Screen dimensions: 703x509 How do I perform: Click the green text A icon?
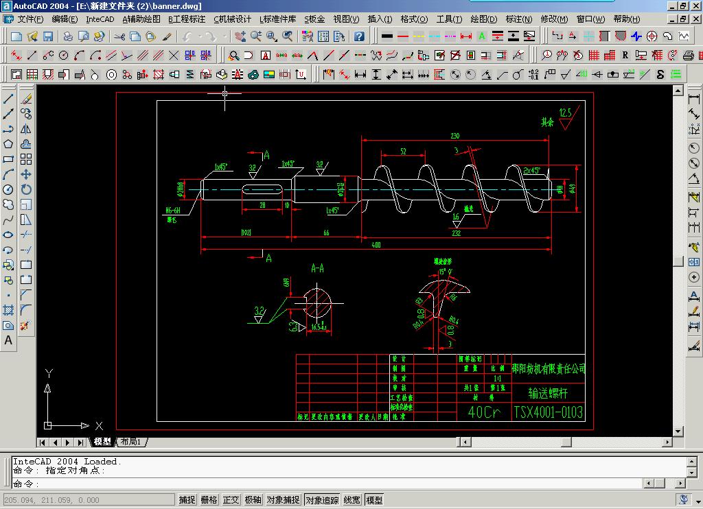point(482,36)
